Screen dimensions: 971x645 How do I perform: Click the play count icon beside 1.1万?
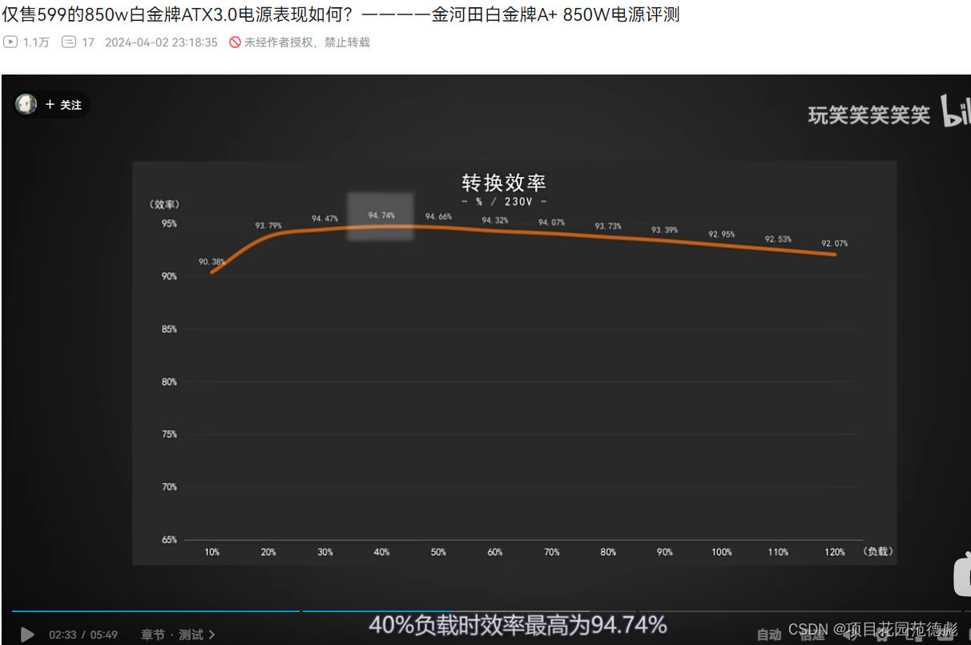[x=10, y=42]
